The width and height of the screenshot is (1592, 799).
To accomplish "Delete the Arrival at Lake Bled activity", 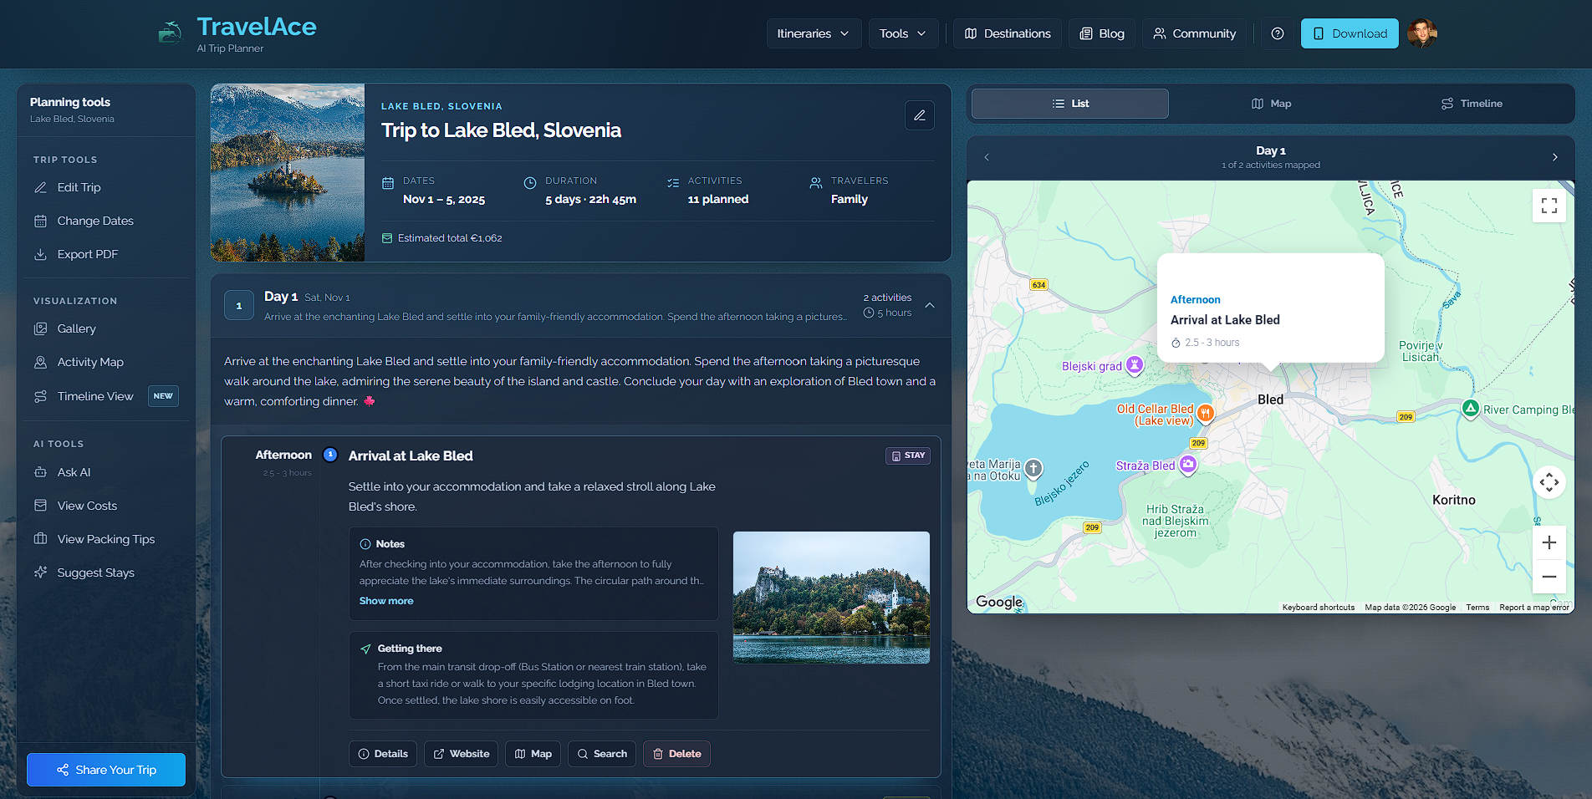I will pyautogui.click(x=676, y=754).
